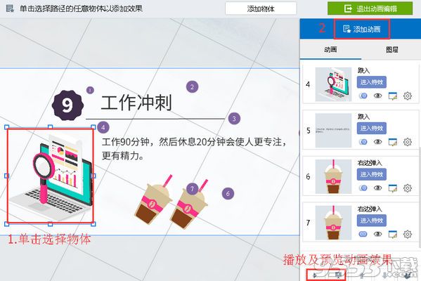
Task: Toggle the blue switch for animation 4
Action: [x=363, y=96]
